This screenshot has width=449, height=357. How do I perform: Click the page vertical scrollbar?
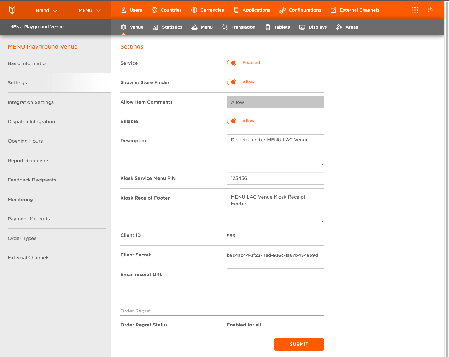447,178
